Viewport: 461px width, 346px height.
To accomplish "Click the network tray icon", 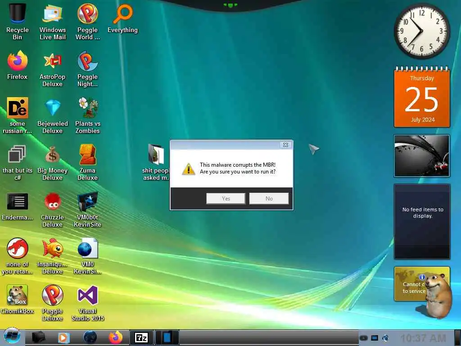I will tap(374, 338).
